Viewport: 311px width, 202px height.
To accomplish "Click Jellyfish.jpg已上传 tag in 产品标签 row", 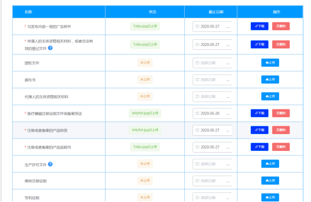I will 145,130.
